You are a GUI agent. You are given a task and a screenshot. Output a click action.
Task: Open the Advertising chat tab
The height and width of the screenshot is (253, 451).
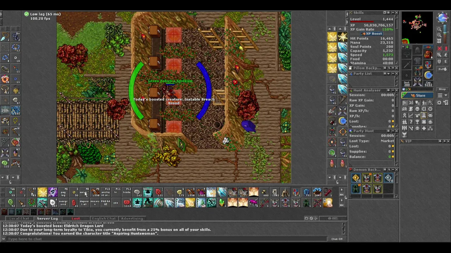(132, 219)
